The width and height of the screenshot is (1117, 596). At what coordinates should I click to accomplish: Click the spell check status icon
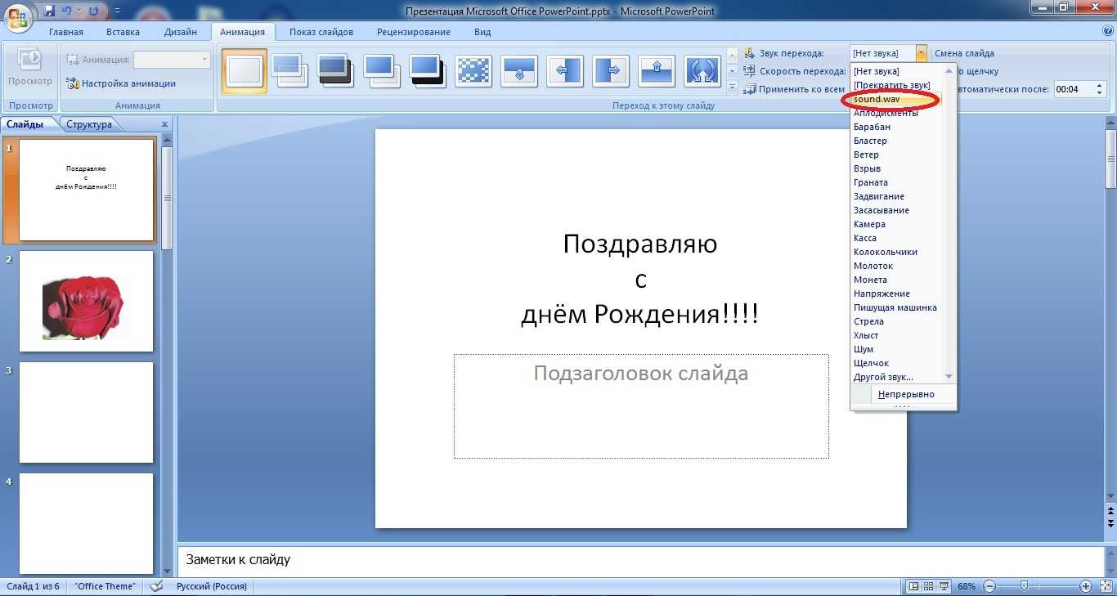[x=157, y=586]
